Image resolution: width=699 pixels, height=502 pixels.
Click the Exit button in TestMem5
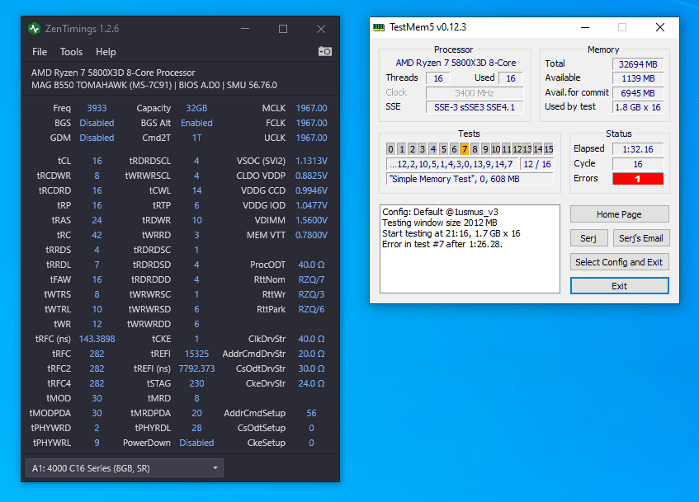(619, 285)
